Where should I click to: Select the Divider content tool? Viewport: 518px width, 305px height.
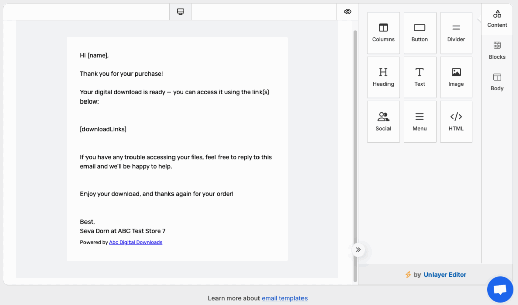click(x=456, y=33)
